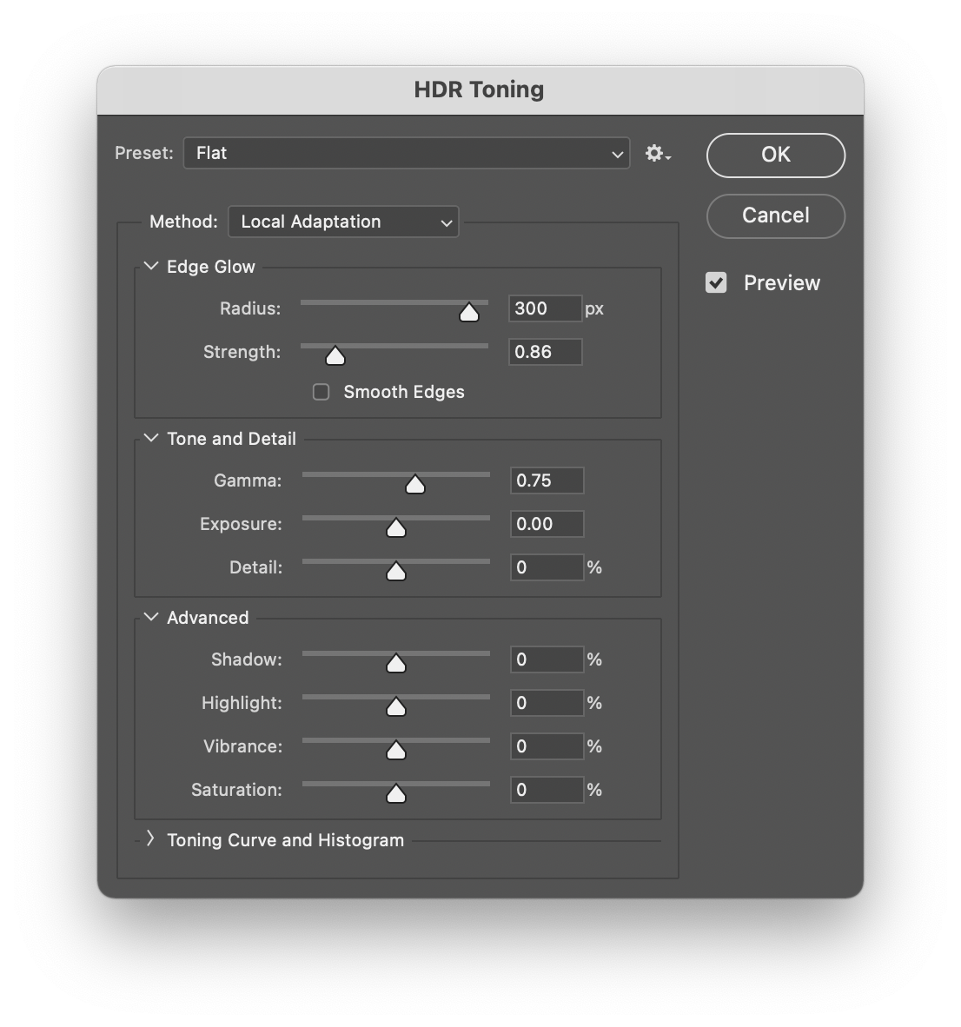This screenshot has width=961, height=1027.
Task: Focus the Detail percentage field
Action: (x=547, y=567)
